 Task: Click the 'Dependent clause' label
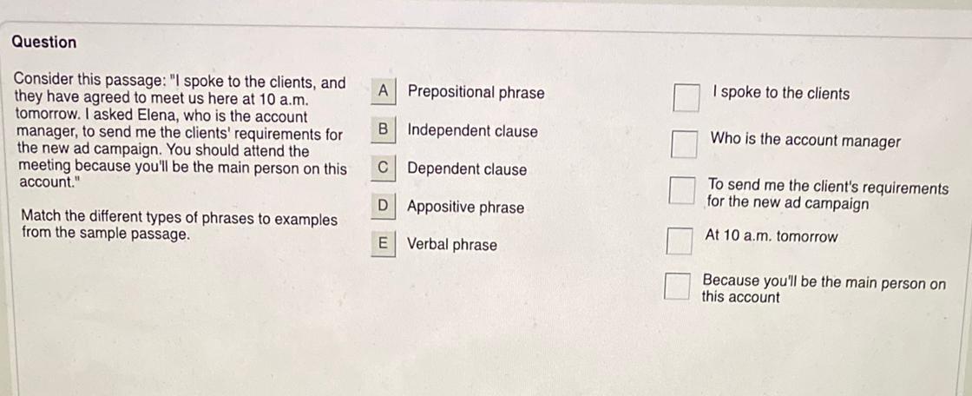click(467, 169)
